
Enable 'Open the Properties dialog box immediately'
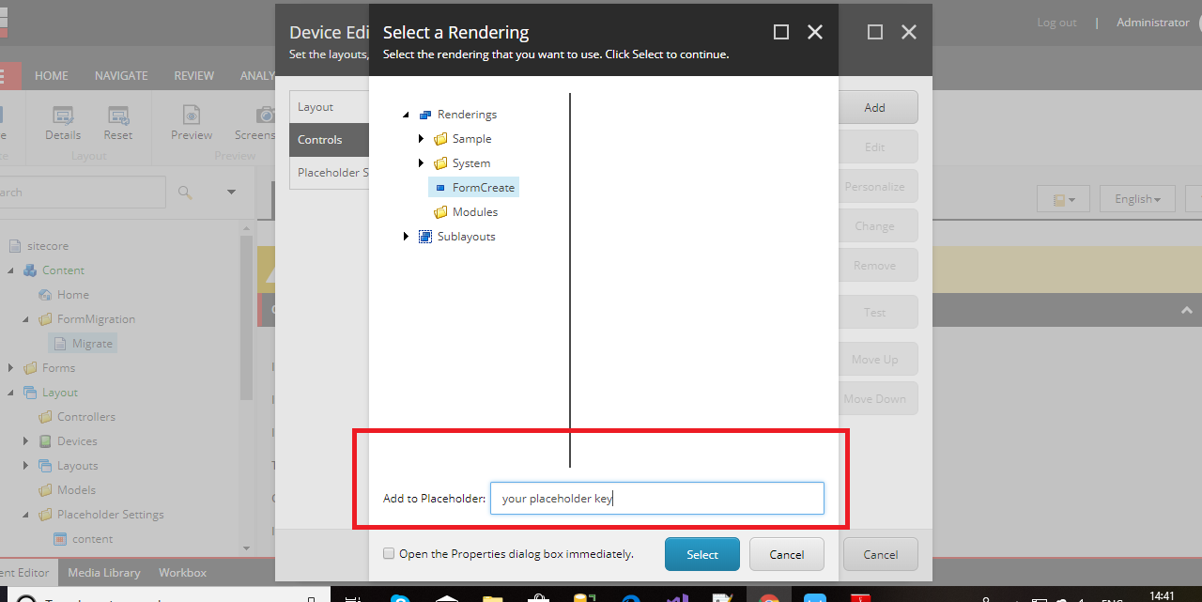pyautogui.click(x=389, y=553)
